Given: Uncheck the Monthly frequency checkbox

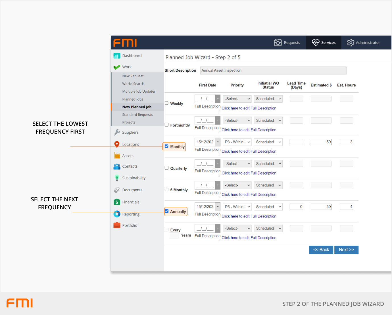Looking at the screenshot, I should 167,146.
